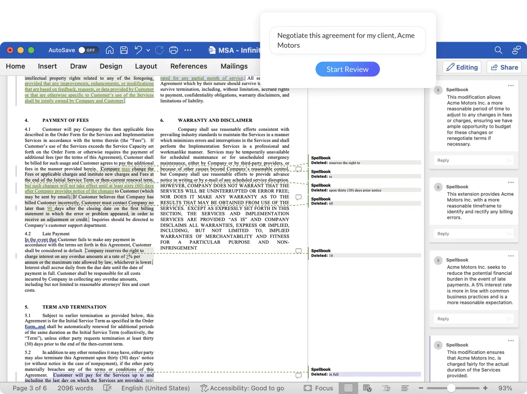Select the 'Deleted: in full' revision
The width and height of the screenshot is (527, 394).
[366, 374]
